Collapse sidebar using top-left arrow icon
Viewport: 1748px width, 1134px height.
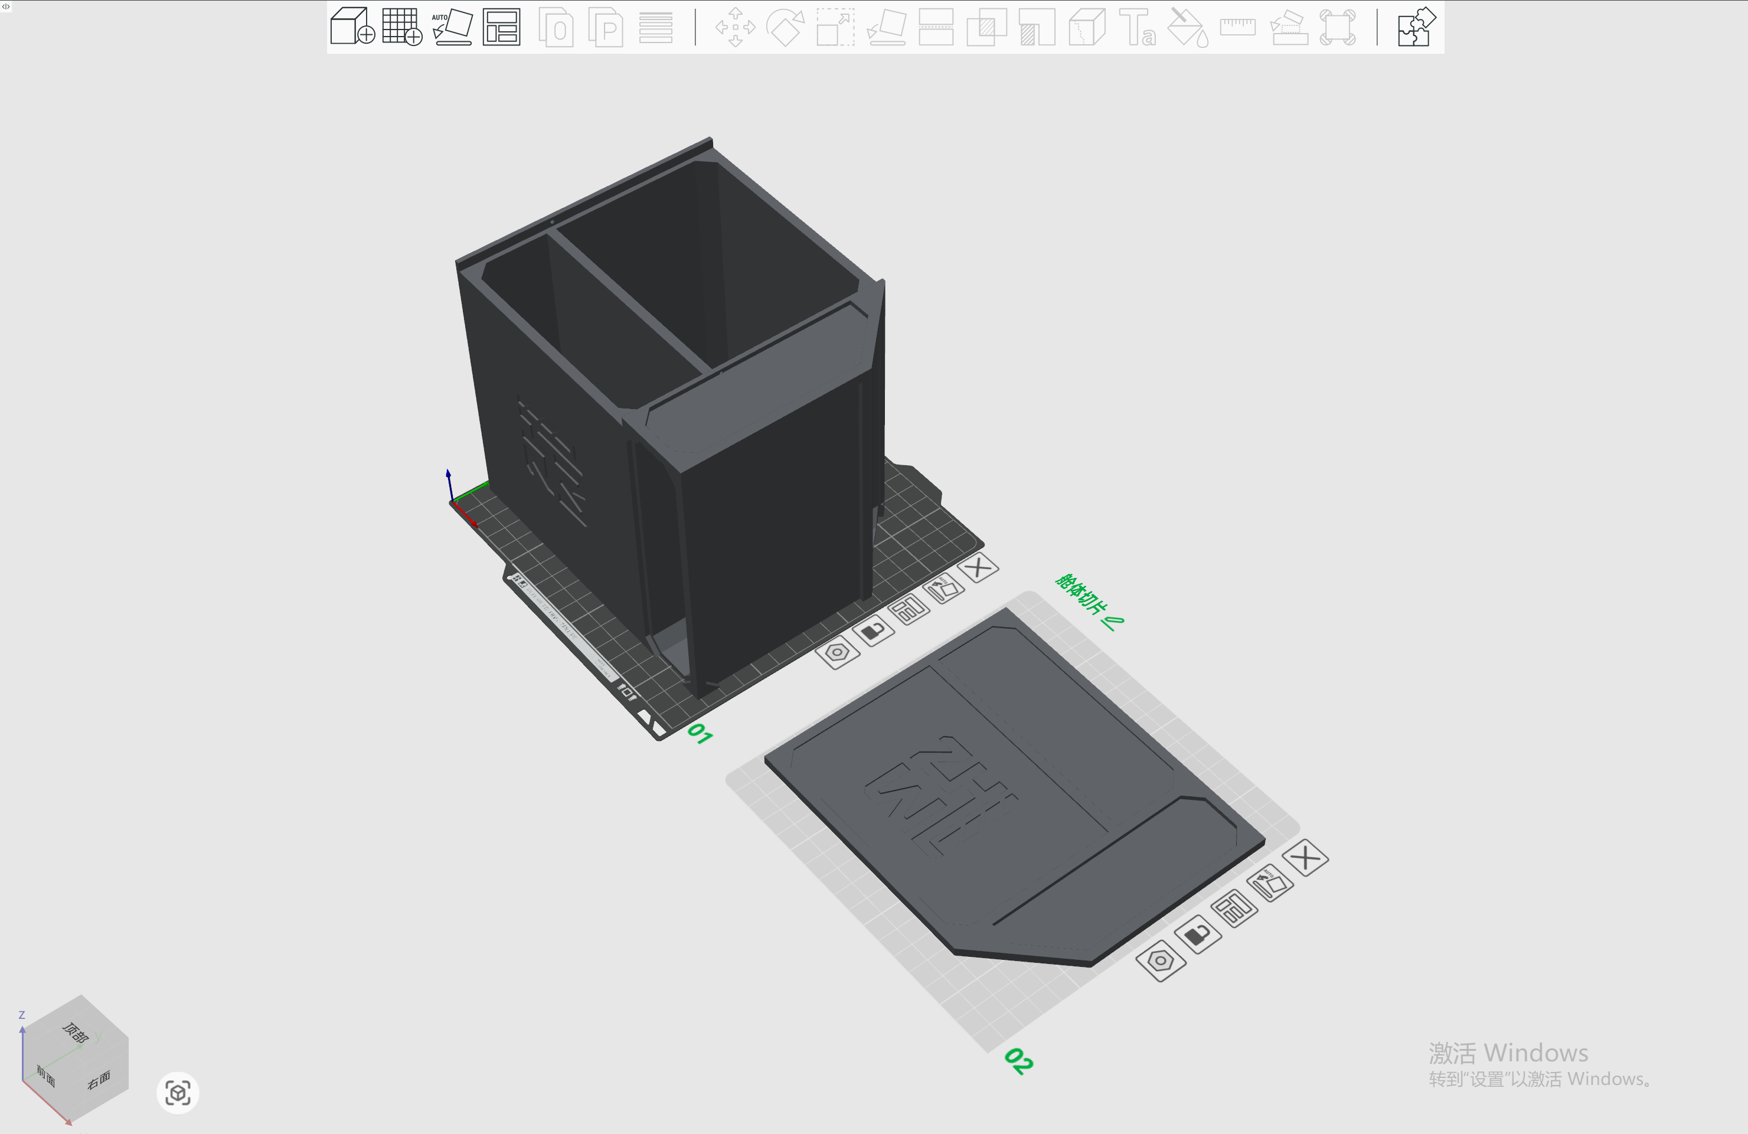[x=6, y=6]
